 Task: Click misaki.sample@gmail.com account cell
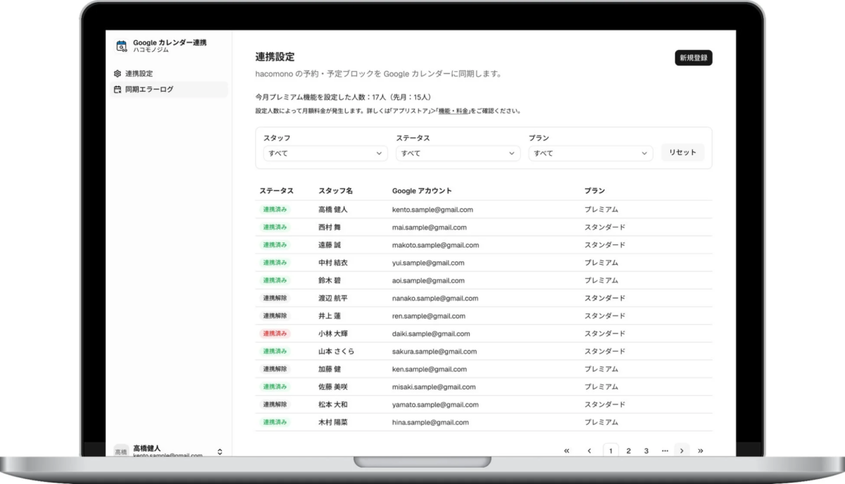[434, 387]
